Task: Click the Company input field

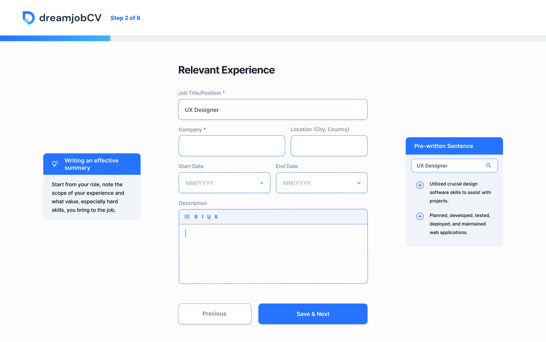Action: tap(232, 146)
